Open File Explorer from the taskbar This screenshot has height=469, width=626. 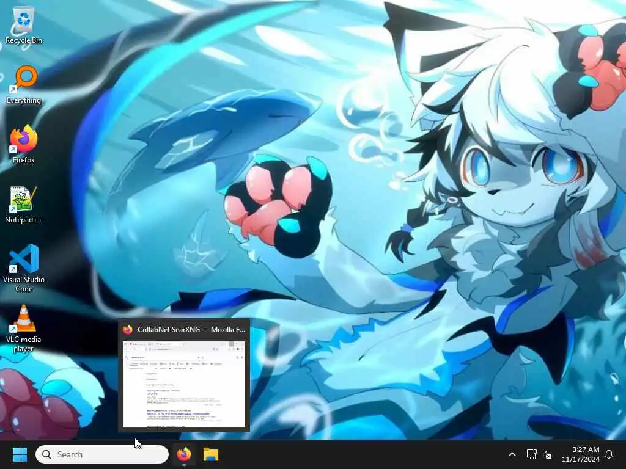click(211, 454)
